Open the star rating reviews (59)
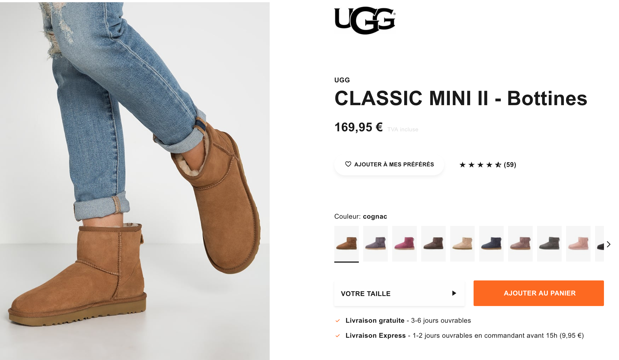This screenshot has width=619, height=360. 488,165
